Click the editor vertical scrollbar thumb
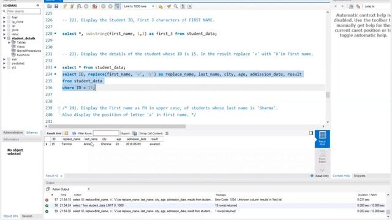 click(328, 95)
